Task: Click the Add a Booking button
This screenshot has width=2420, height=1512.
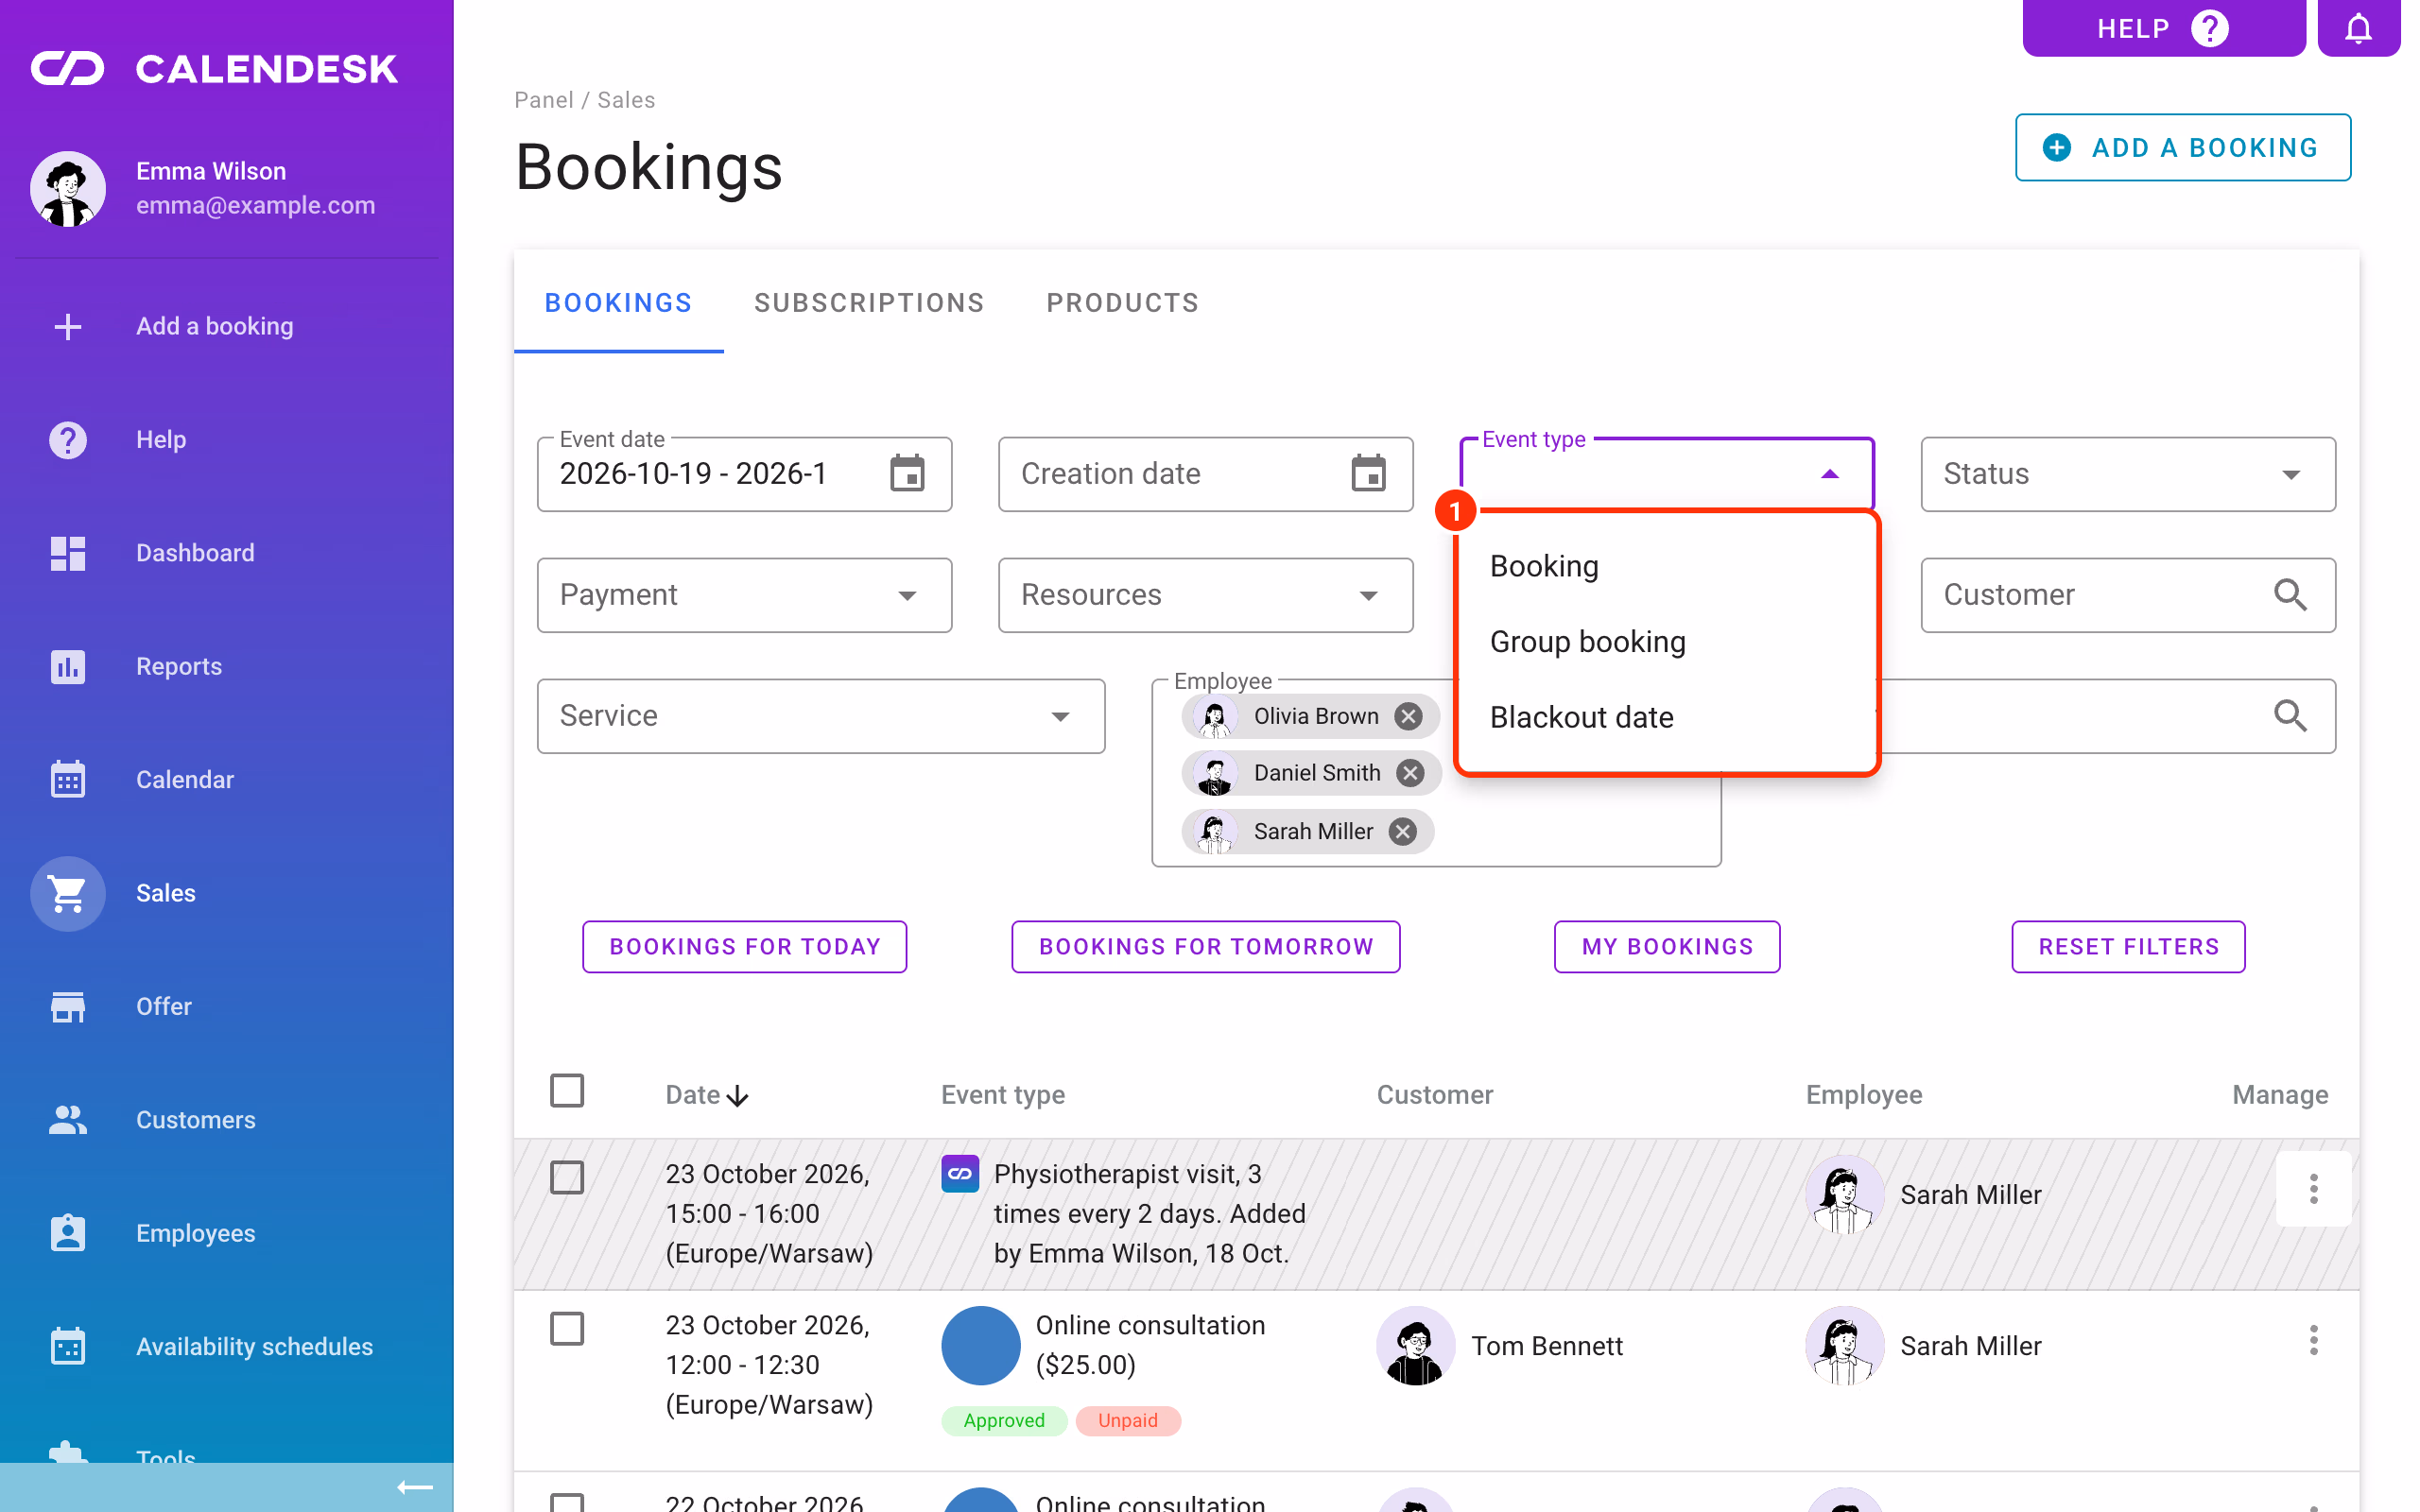Action: 2182,147
